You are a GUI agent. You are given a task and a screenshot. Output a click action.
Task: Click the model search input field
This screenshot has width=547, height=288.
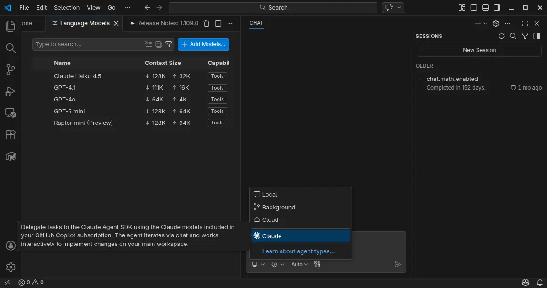87,44
